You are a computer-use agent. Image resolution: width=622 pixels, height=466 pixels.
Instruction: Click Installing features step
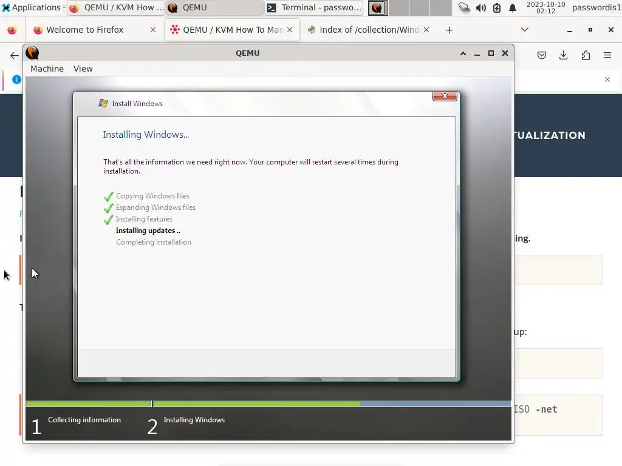coord(144,218)
